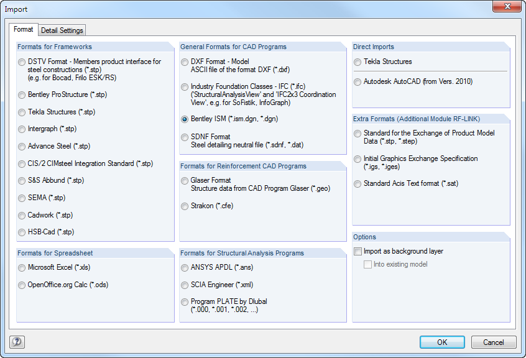Click the Cancel button
The height and width of the screenshot is (358, 526).
click(494, 342)
